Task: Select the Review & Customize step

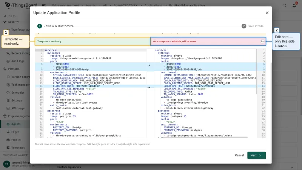Action: 55,26
